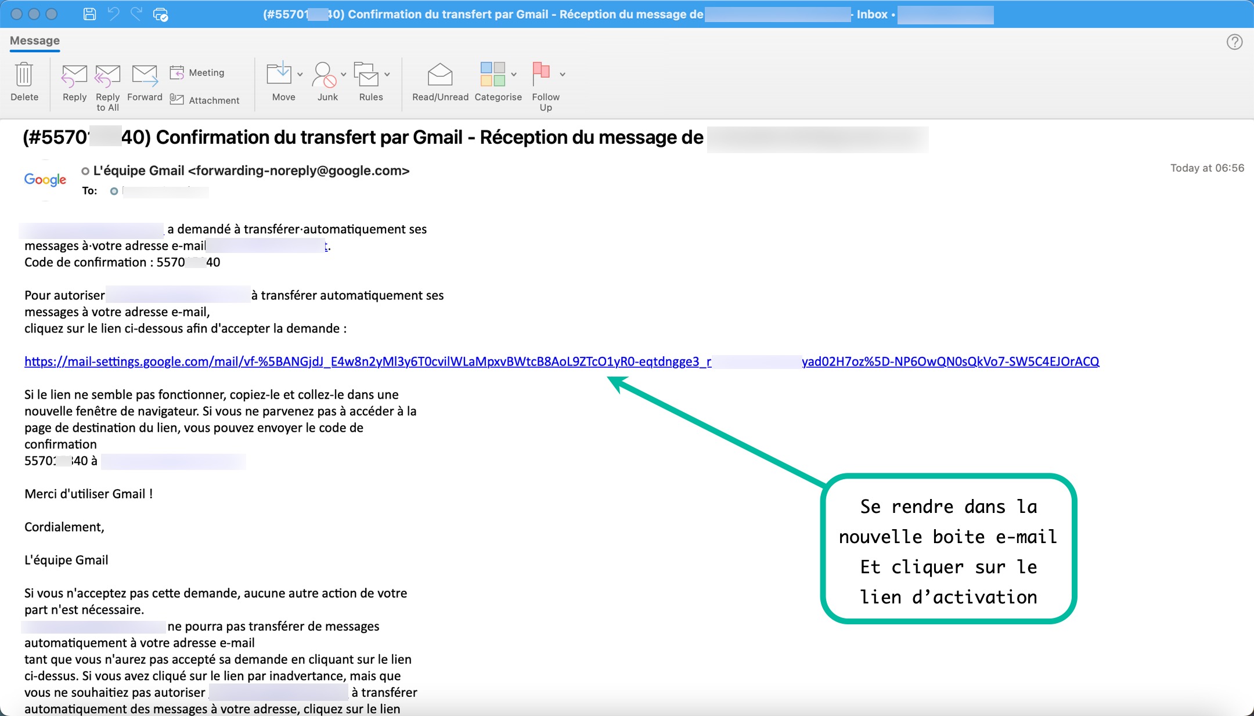Click the Move folder icon
Image resolution: width=1254 pixels, height=716 pixels.
coord(279,74)
